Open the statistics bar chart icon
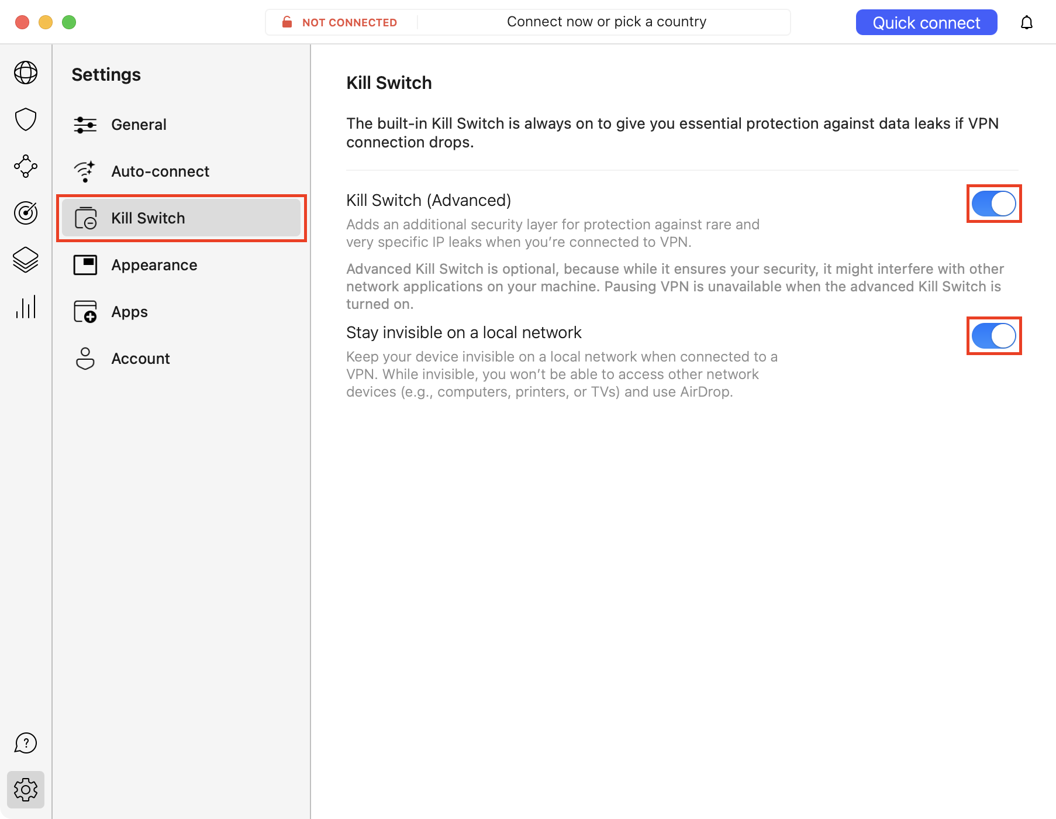 click(x=26, y=307)
